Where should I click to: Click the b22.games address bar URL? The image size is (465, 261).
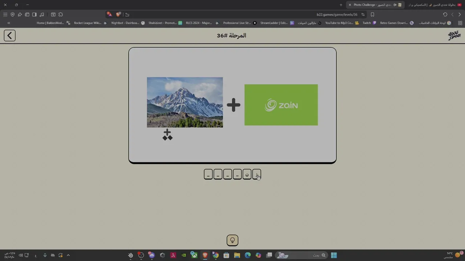click(x=337, y=14)
